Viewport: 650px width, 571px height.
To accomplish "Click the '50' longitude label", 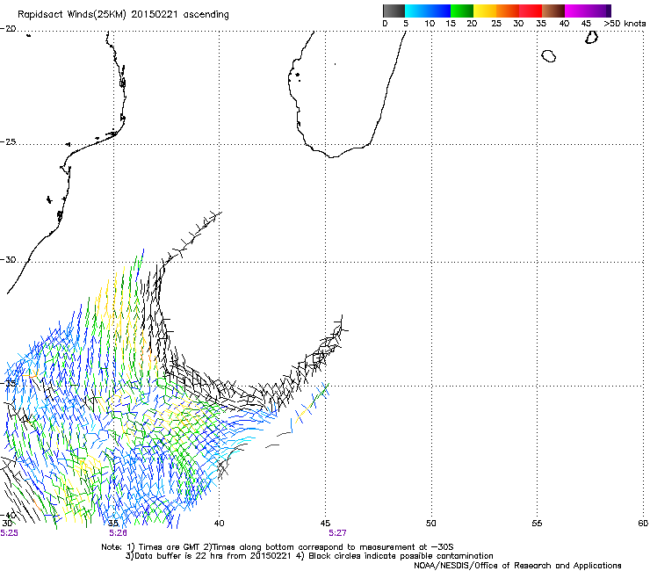I will [431, 524].
